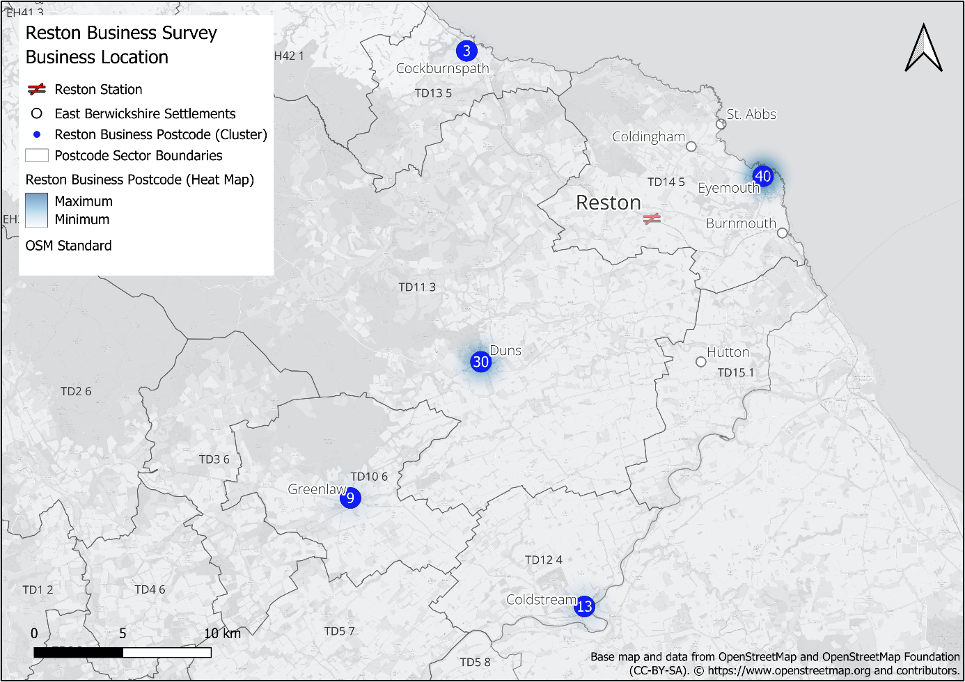Select the St. Abbs settlement circle marker
This screenshot has width=965, height=682.
(721, 124)
